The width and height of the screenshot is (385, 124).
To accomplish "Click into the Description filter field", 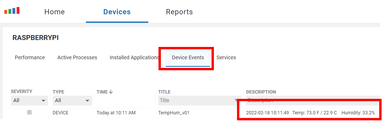I will click(x=312, y=100).
